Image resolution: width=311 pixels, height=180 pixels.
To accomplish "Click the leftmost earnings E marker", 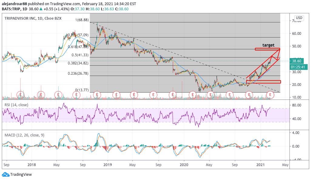I will pyautogui.click(x=20, y=95).
